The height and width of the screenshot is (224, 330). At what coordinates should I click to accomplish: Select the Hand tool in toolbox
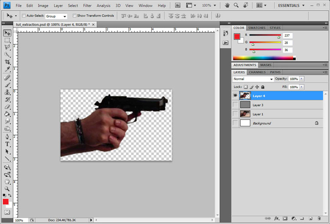pyautogui.click(x=7, y=182)
